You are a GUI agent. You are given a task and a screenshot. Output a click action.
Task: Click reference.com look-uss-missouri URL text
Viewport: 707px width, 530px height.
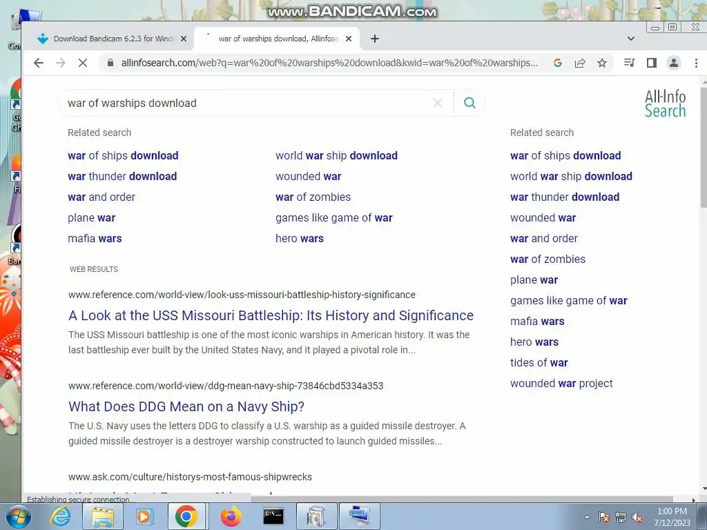point(242,295)
